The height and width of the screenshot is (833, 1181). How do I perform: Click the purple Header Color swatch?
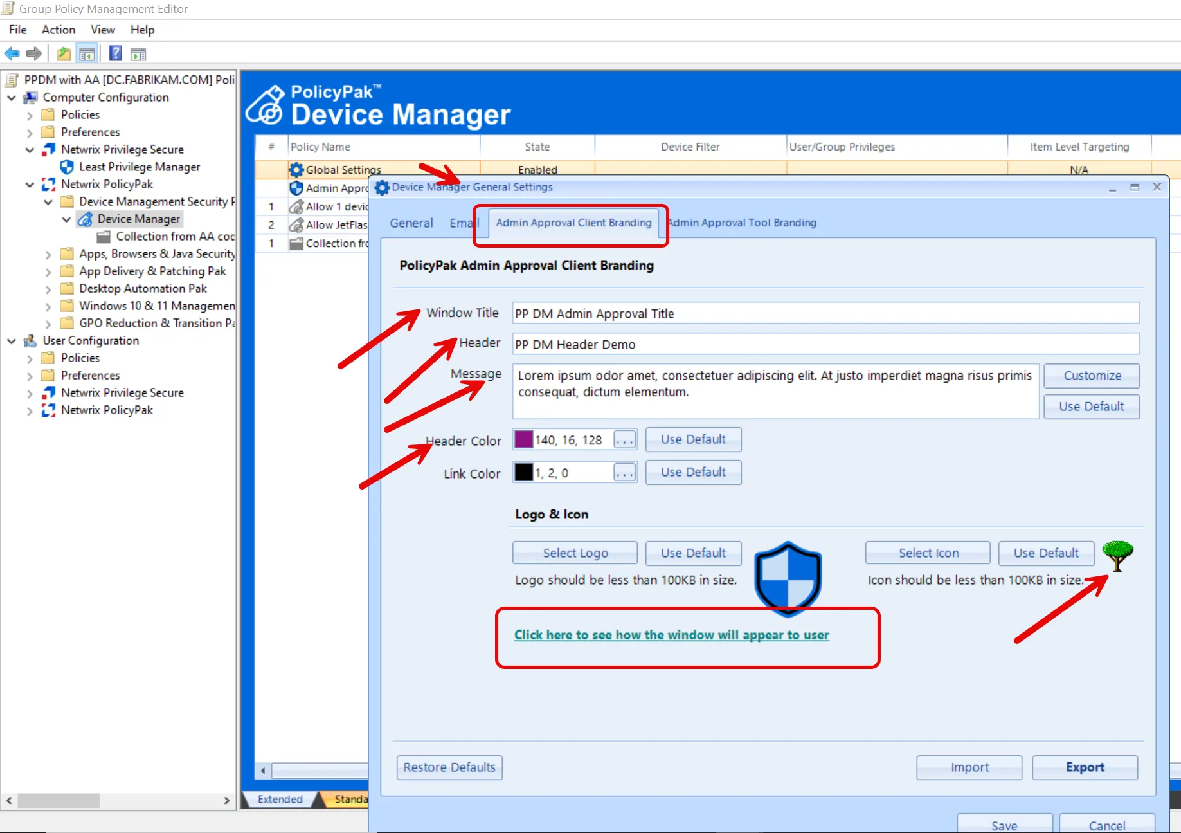click(523, 439)
